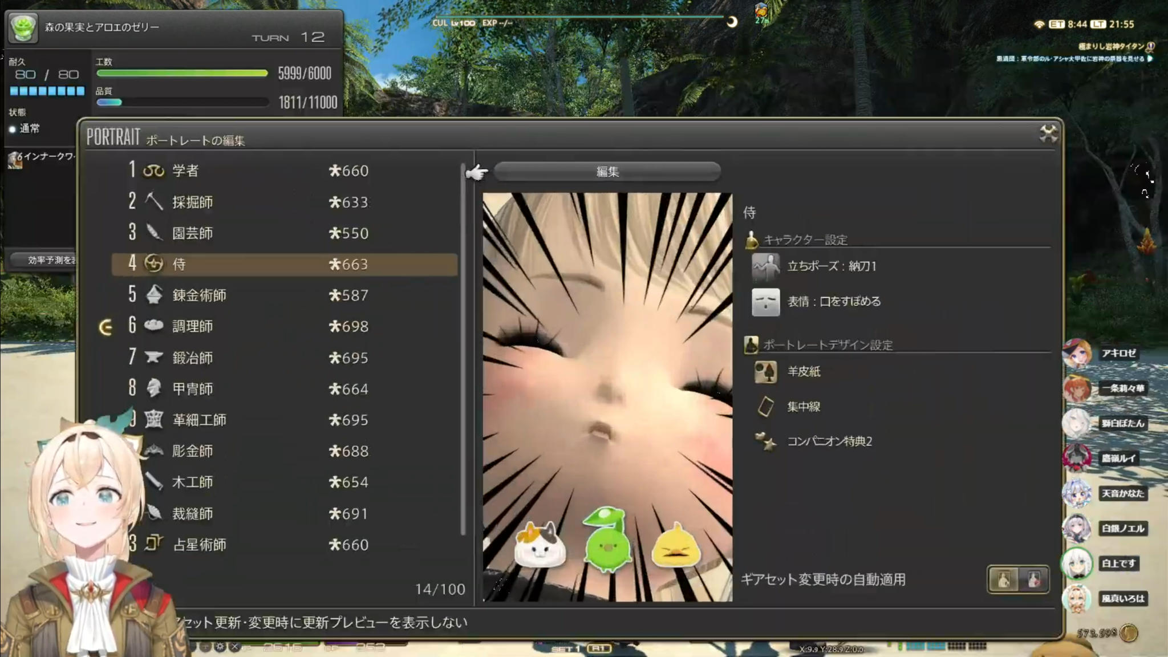Click the alchemist job icon
This screenshot has height=657, width=1168.
153,295
